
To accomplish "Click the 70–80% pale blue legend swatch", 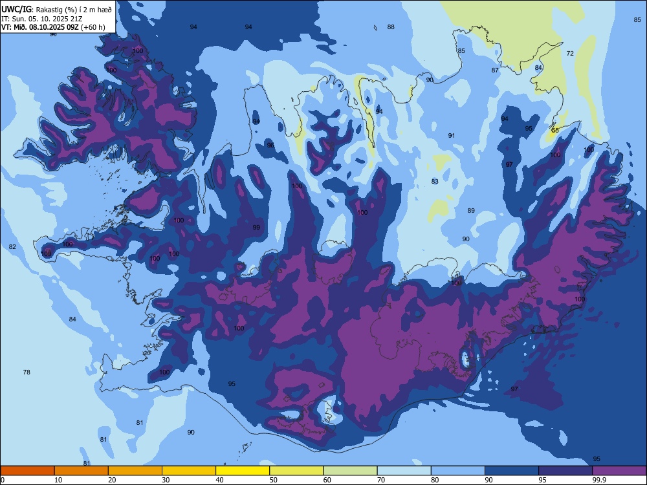I will pos(404,471).
